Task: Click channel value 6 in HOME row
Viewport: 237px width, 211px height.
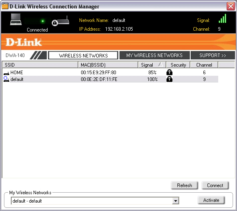Action: tap(204, 73)
